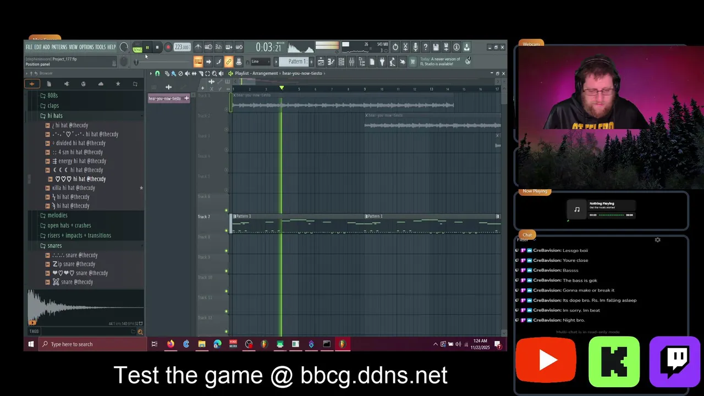704x396 pixels.
Task: Click Windows Start button
Action: click(31, 344)
